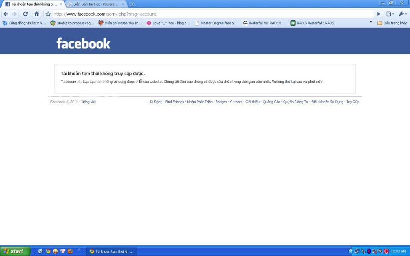Minimize the Chrome browser window
410x256 pixels.
pyautogui.click(x=383, y=3)
